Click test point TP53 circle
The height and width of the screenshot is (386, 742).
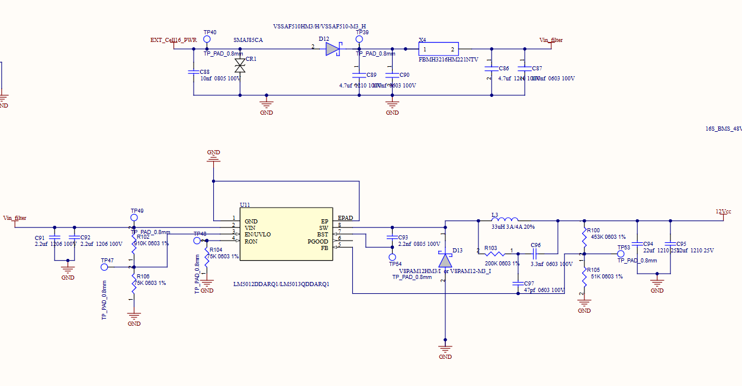tap(621, 254)
